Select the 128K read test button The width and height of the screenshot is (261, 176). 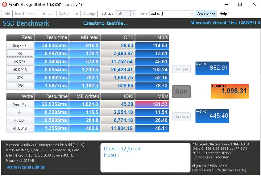point(20,86)
